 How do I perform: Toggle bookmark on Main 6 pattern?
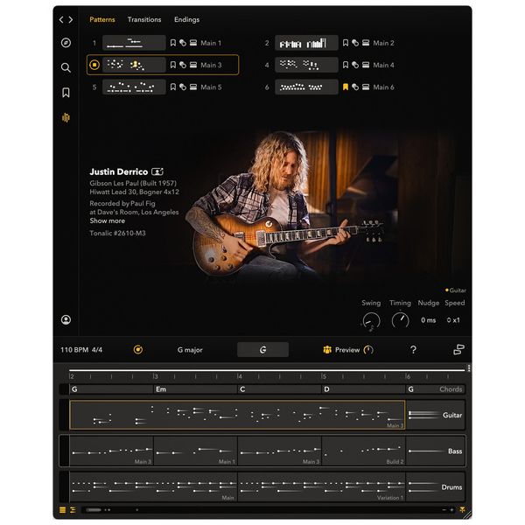(346, 87)
